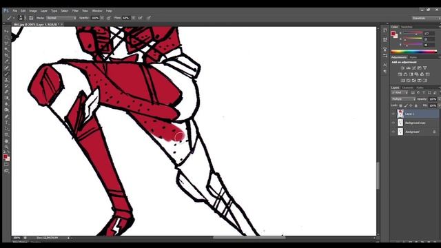
Task: Select the Crop tool
Action: tap(6, 55)
